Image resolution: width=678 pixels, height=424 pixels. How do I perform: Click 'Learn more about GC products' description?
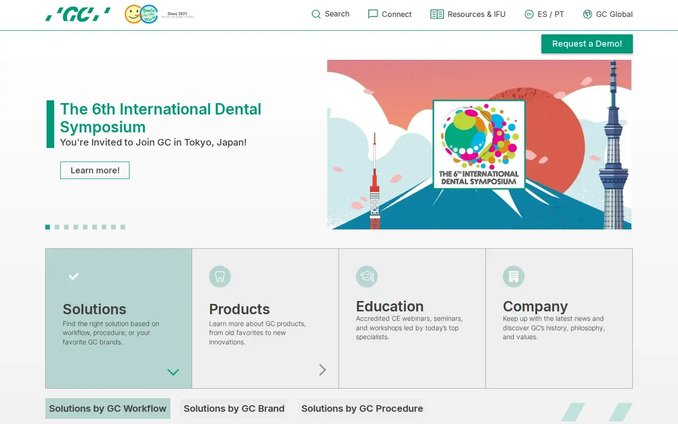click(258, 333)
